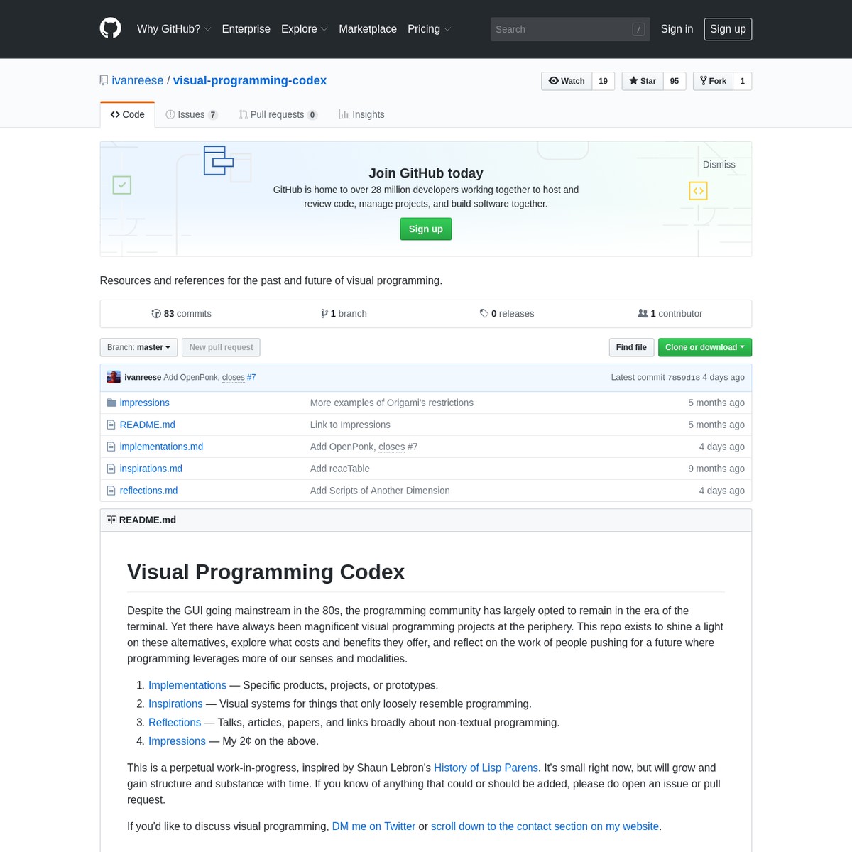Open issue #7 in the commit bar

[251, 378]
